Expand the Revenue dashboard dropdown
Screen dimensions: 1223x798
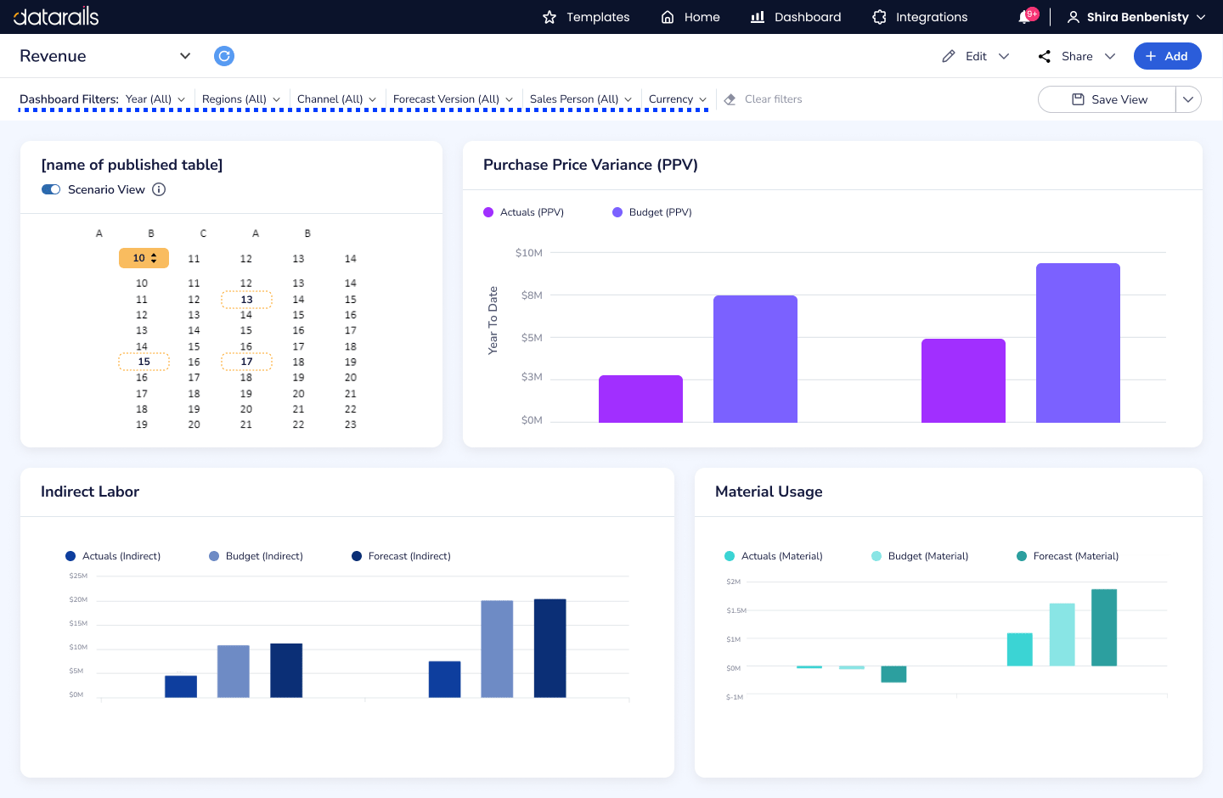(x=185, y=56)
